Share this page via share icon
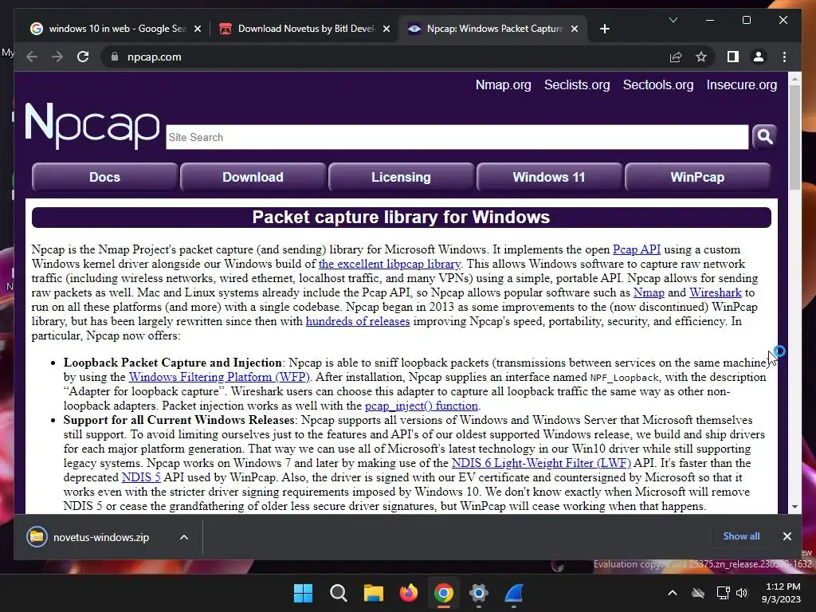 [676, 57]
